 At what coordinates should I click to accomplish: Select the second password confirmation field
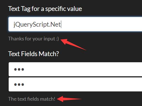[75, 84]
